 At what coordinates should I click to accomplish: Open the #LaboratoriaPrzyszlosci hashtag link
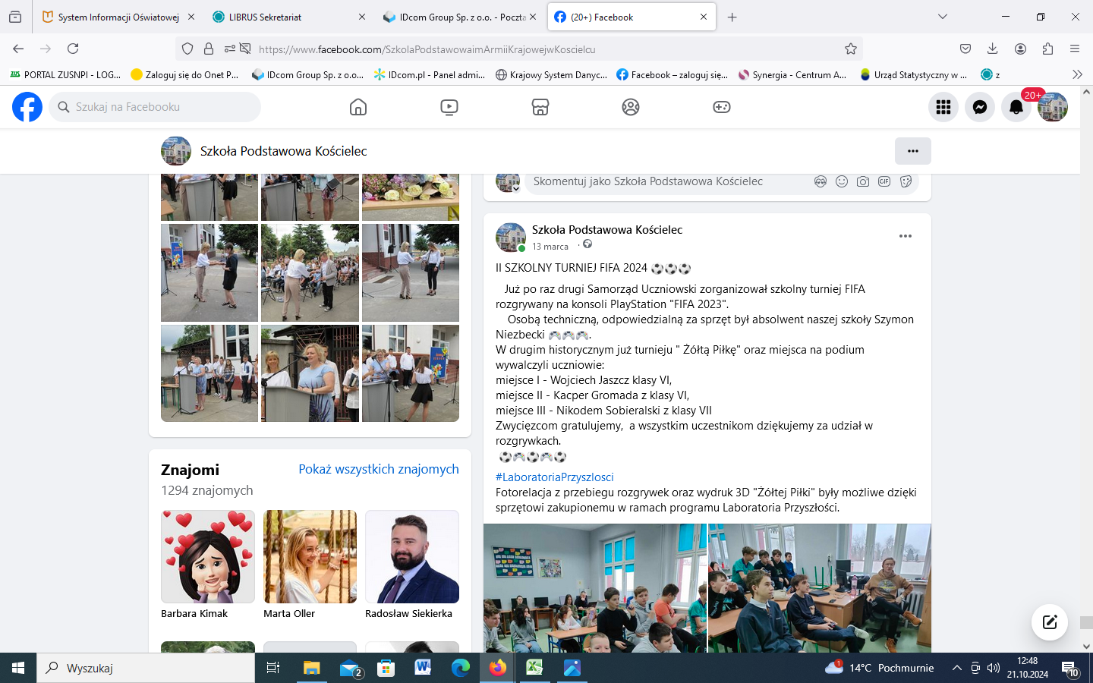555,477
